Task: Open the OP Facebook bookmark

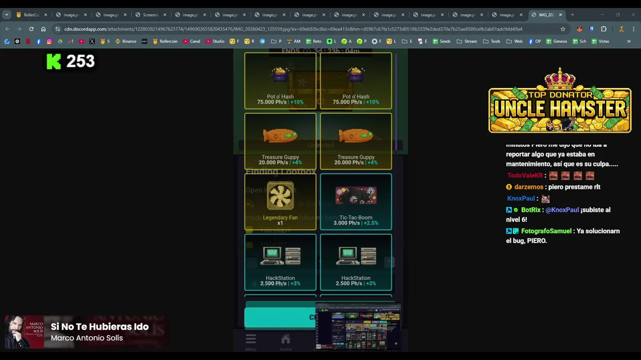Action: 534,41
